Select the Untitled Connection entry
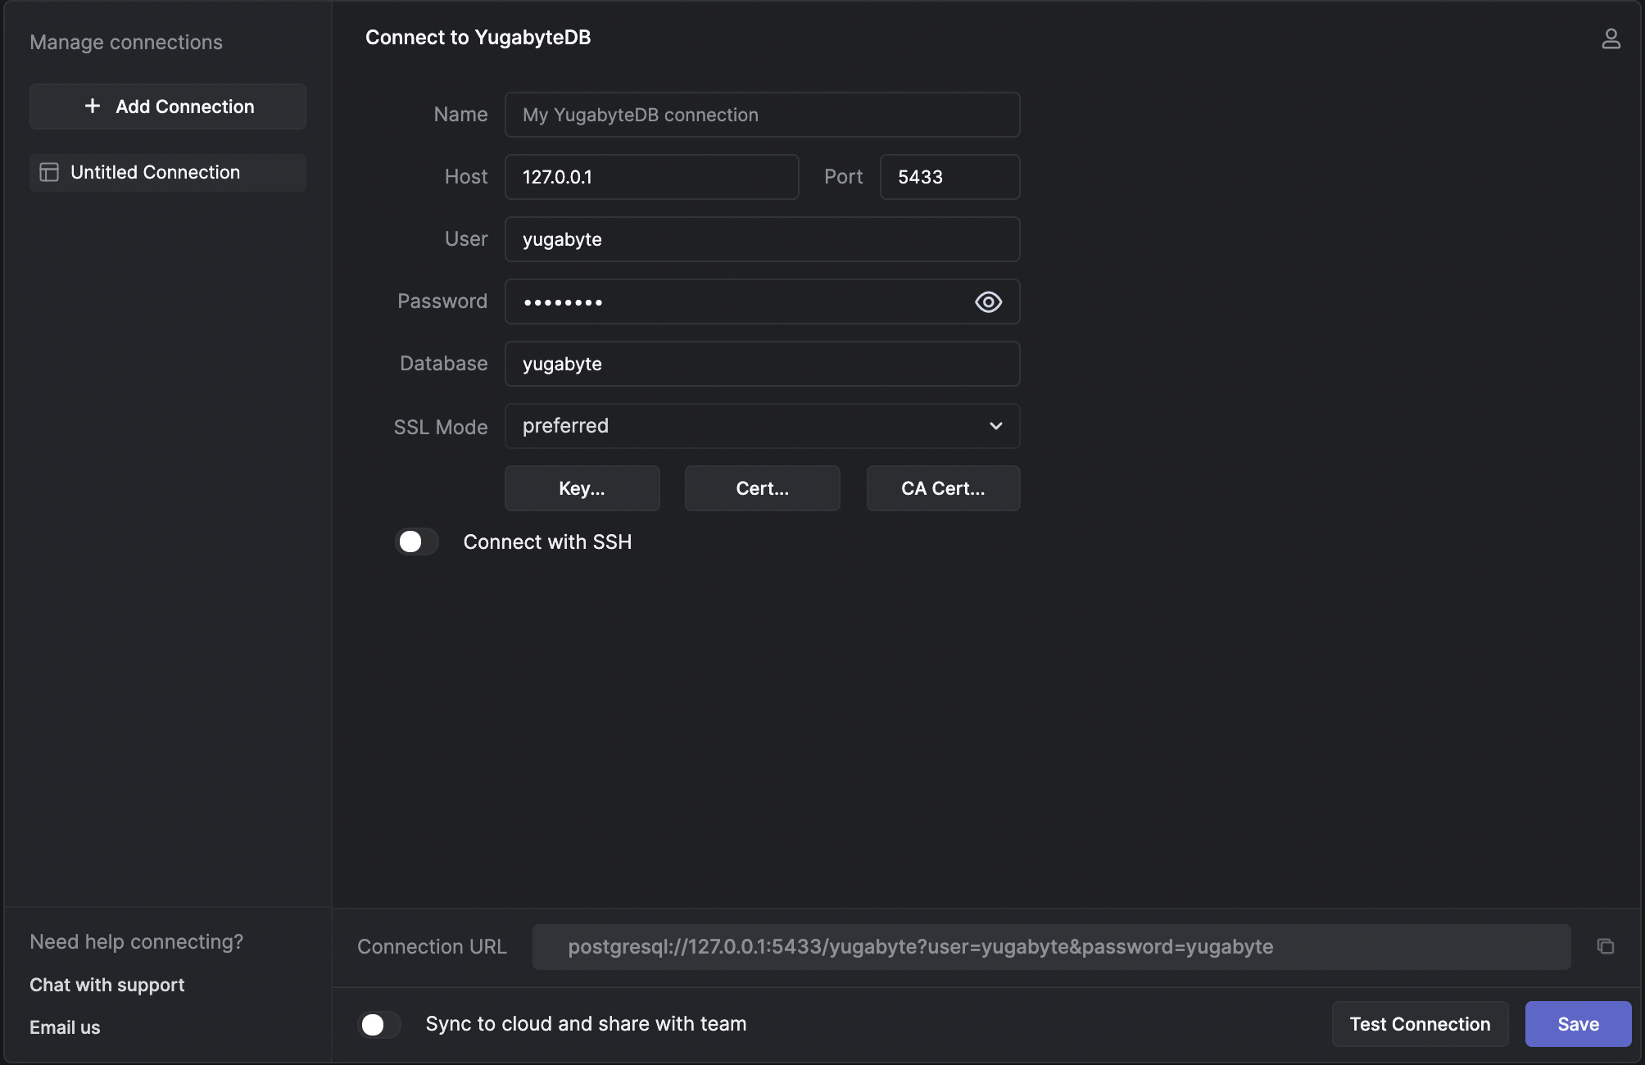1645x1065 pixels. click(155, 172)
